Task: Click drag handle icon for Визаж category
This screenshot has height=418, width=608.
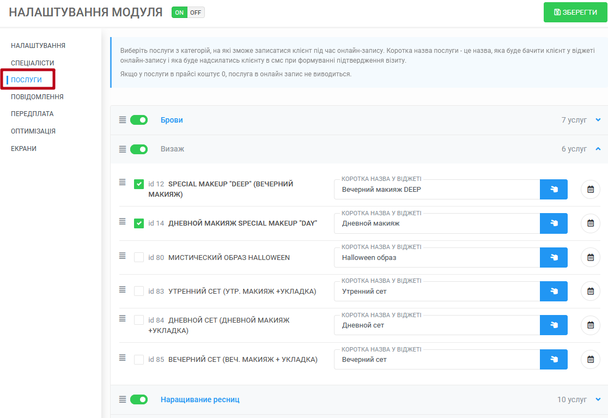Action: pyautogui.click(x=123, y=149)
